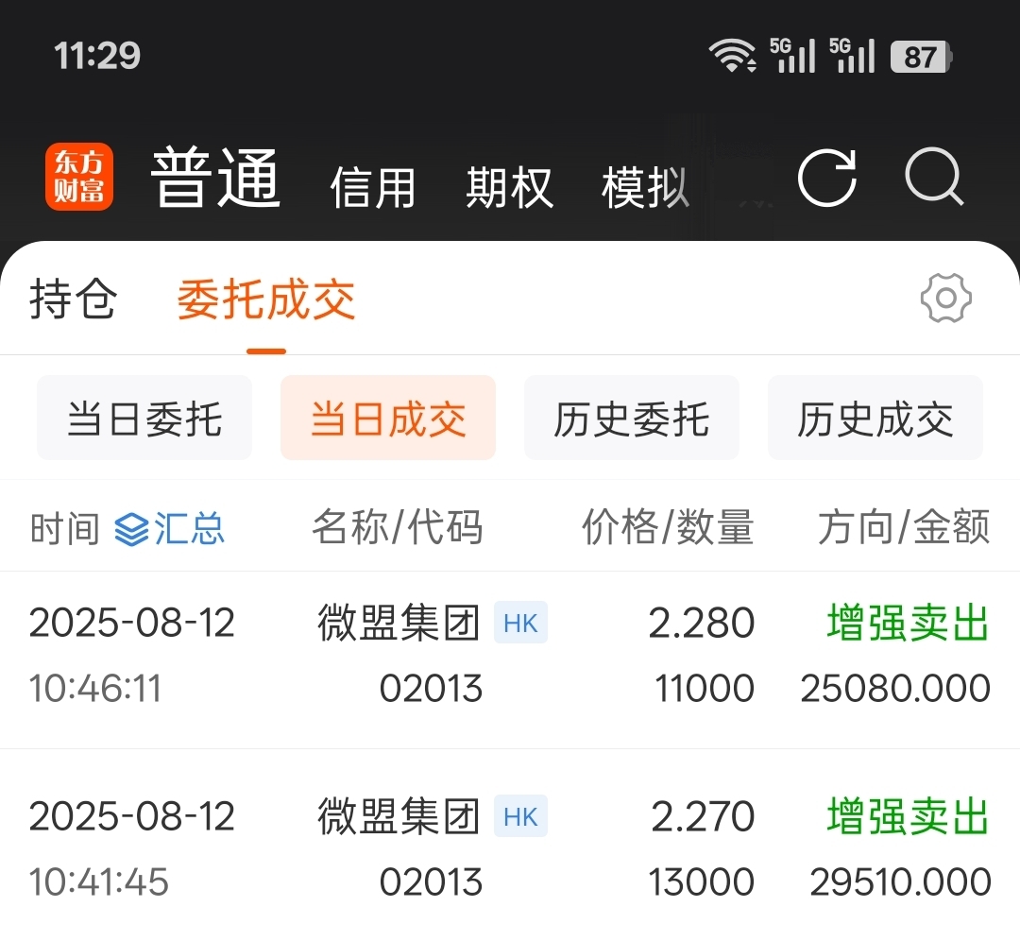1020x941 pixels.
Task: Tap the first 5G signal icon
Action: tap(792, 56)
